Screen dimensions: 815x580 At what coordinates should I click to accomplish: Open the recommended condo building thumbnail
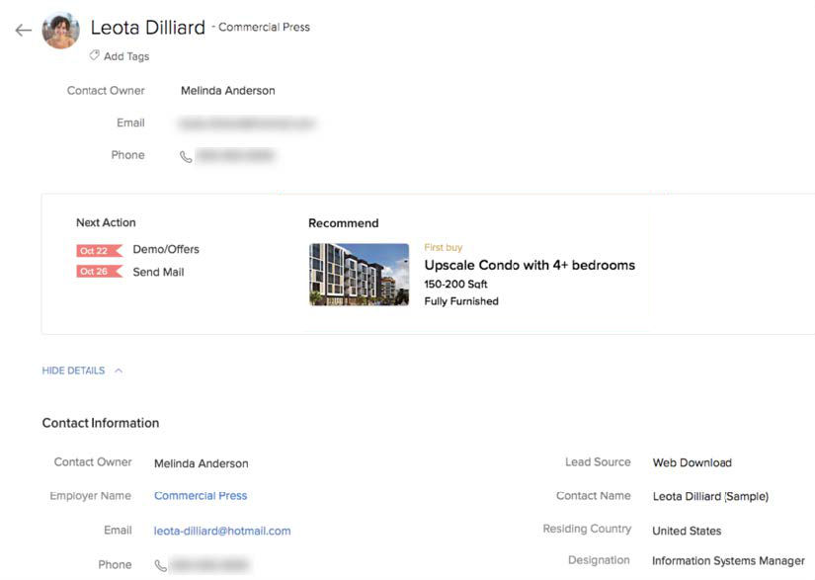(x=360, y=275)
